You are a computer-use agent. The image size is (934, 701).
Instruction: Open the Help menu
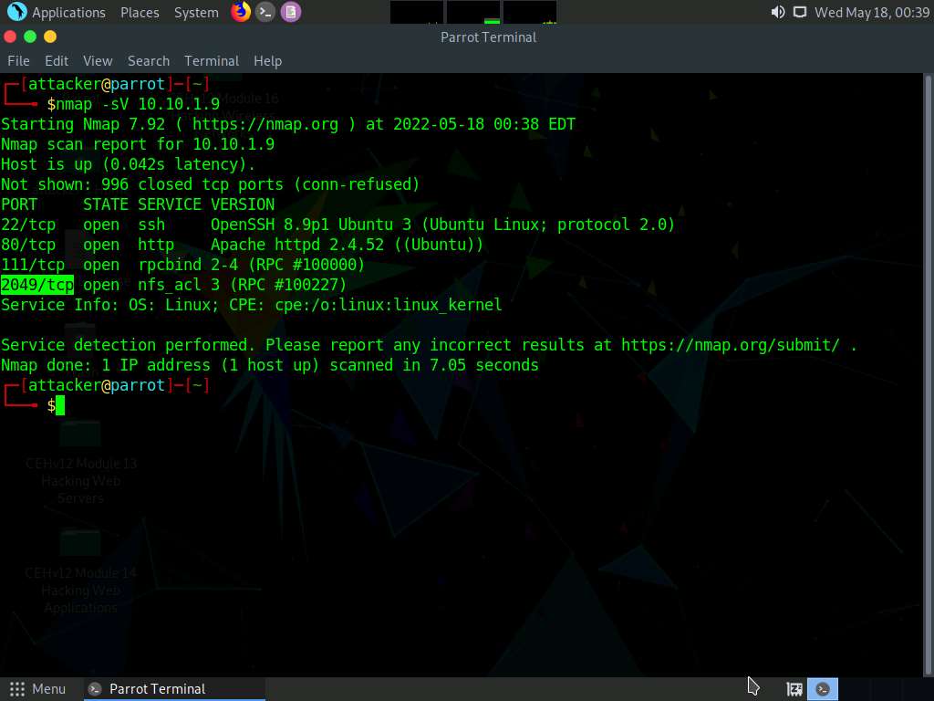point(267,61)
